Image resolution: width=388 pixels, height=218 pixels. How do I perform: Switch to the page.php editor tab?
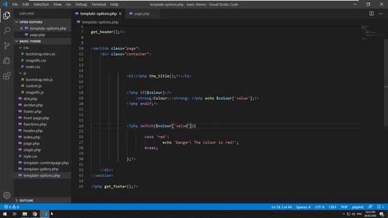(142, 13)
